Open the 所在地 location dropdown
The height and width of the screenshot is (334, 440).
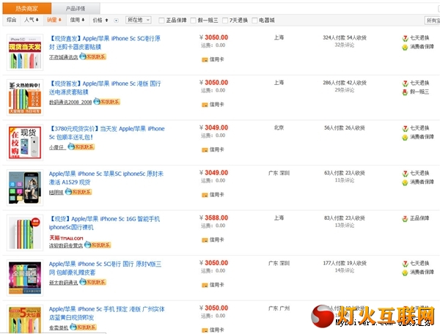pyautogui.click(x=139, y=20)
